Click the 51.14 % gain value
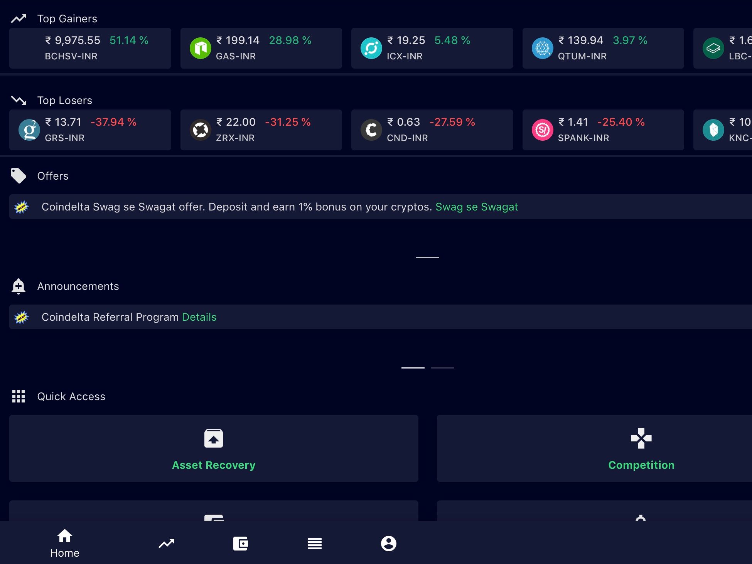752x564 pixels. coord(129,40)
